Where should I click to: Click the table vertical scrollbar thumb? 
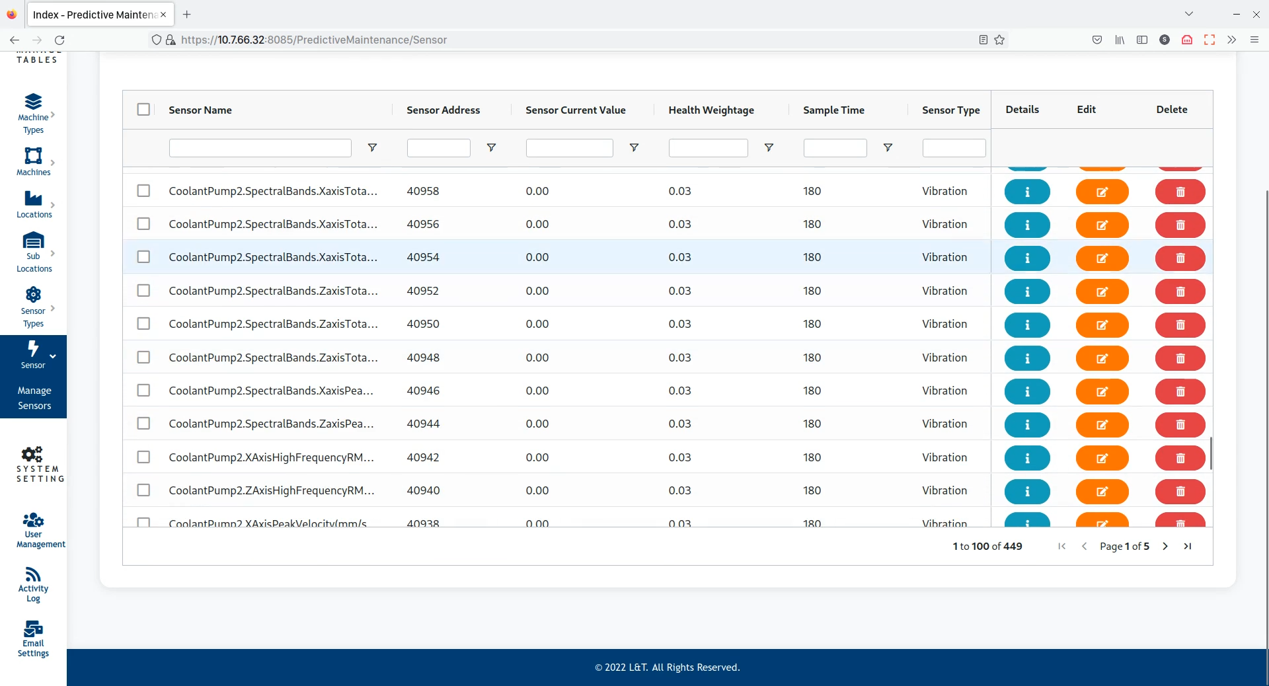click(x=1211, y=453)
